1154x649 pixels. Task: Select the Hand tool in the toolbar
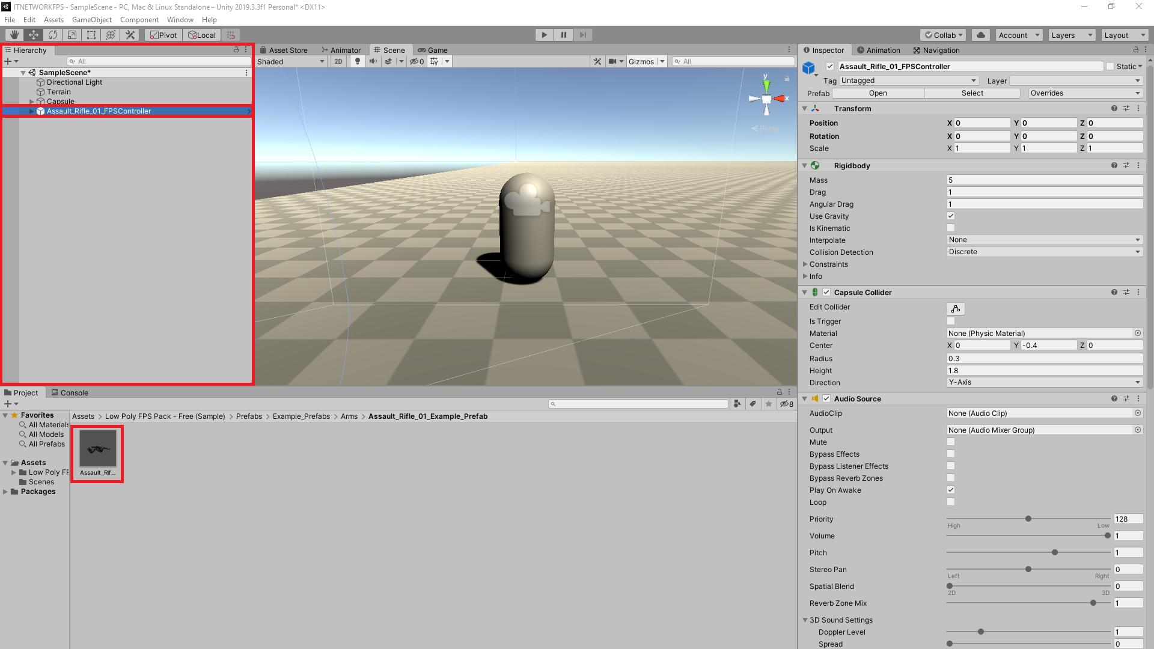(13, 34)
